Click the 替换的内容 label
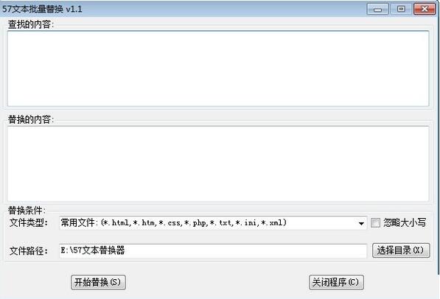 pyautogui.click(x=31, y=119)
